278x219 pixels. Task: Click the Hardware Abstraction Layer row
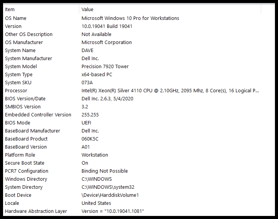(x=36, y=211)
